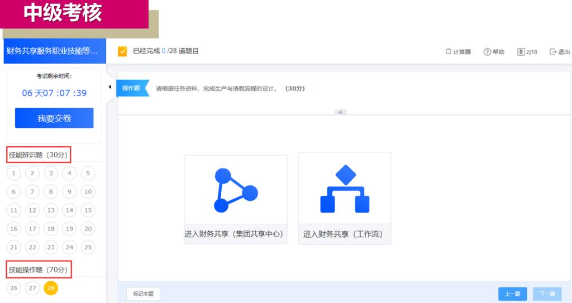Select highlighted question 28
This screenshot has height=303, width=572.
(51, 288)
